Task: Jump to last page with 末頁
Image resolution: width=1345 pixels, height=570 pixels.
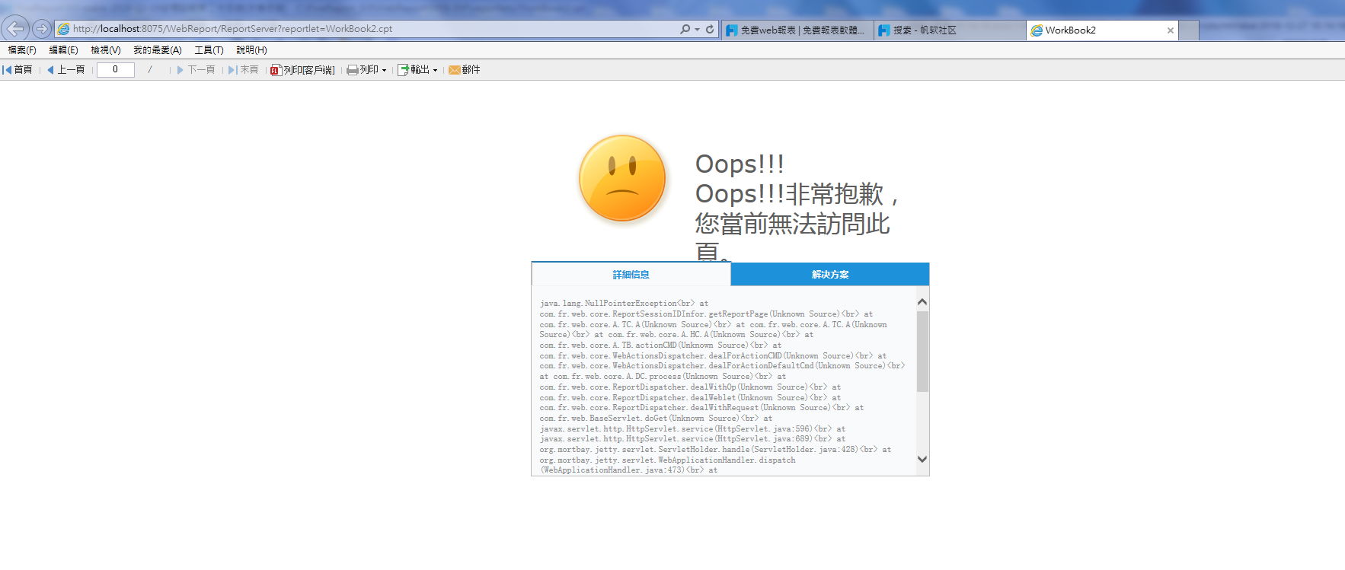Action: pyautogui.click(x=244, y=70)
